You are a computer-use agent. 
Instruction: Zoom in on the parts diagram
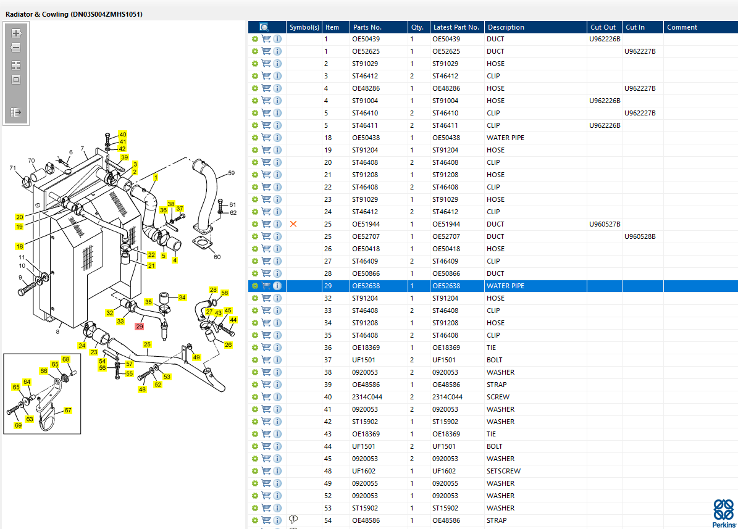point(16,33)
